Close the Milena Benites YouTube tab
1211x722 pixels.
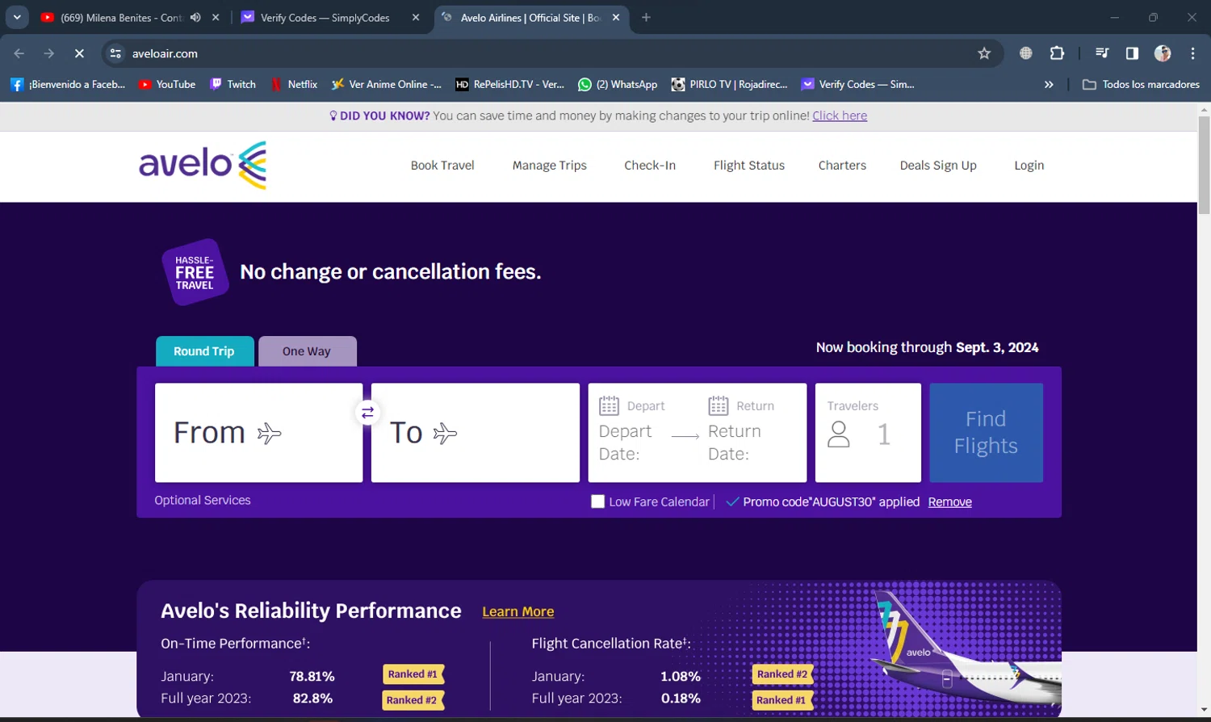click(216, 17)
